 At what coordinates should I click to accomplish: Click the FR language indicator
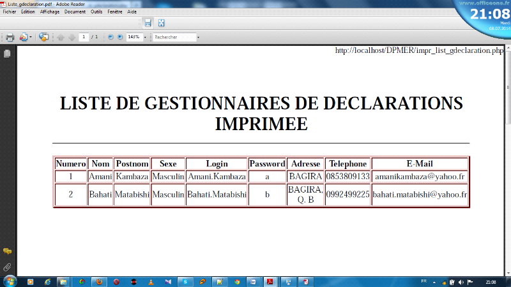(x=423, y=281)
